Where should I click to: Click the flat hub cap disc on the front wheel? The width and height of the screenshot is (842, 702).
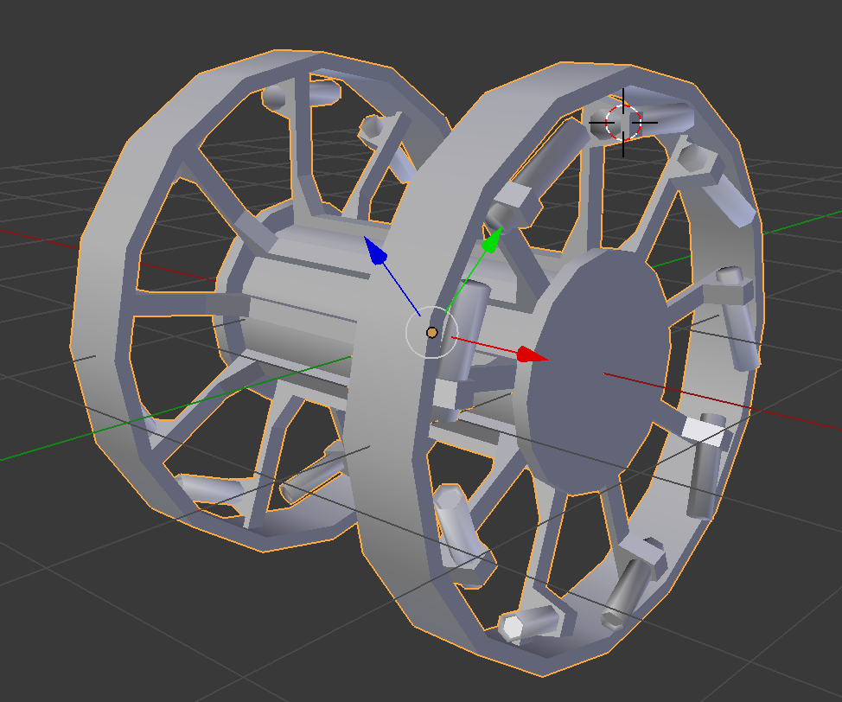click(599, 371)
